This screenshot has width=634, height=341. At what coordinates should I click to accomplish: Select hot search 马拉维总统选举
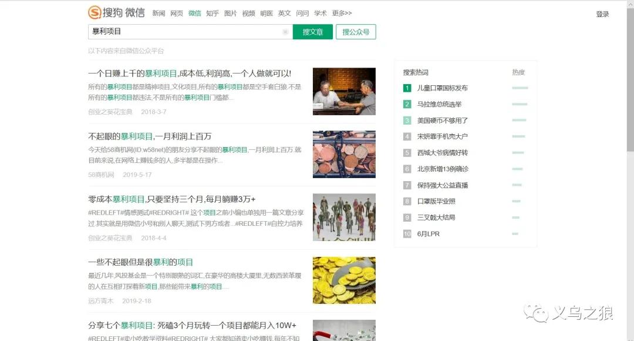pyautogui.click(x=439, y=104)
